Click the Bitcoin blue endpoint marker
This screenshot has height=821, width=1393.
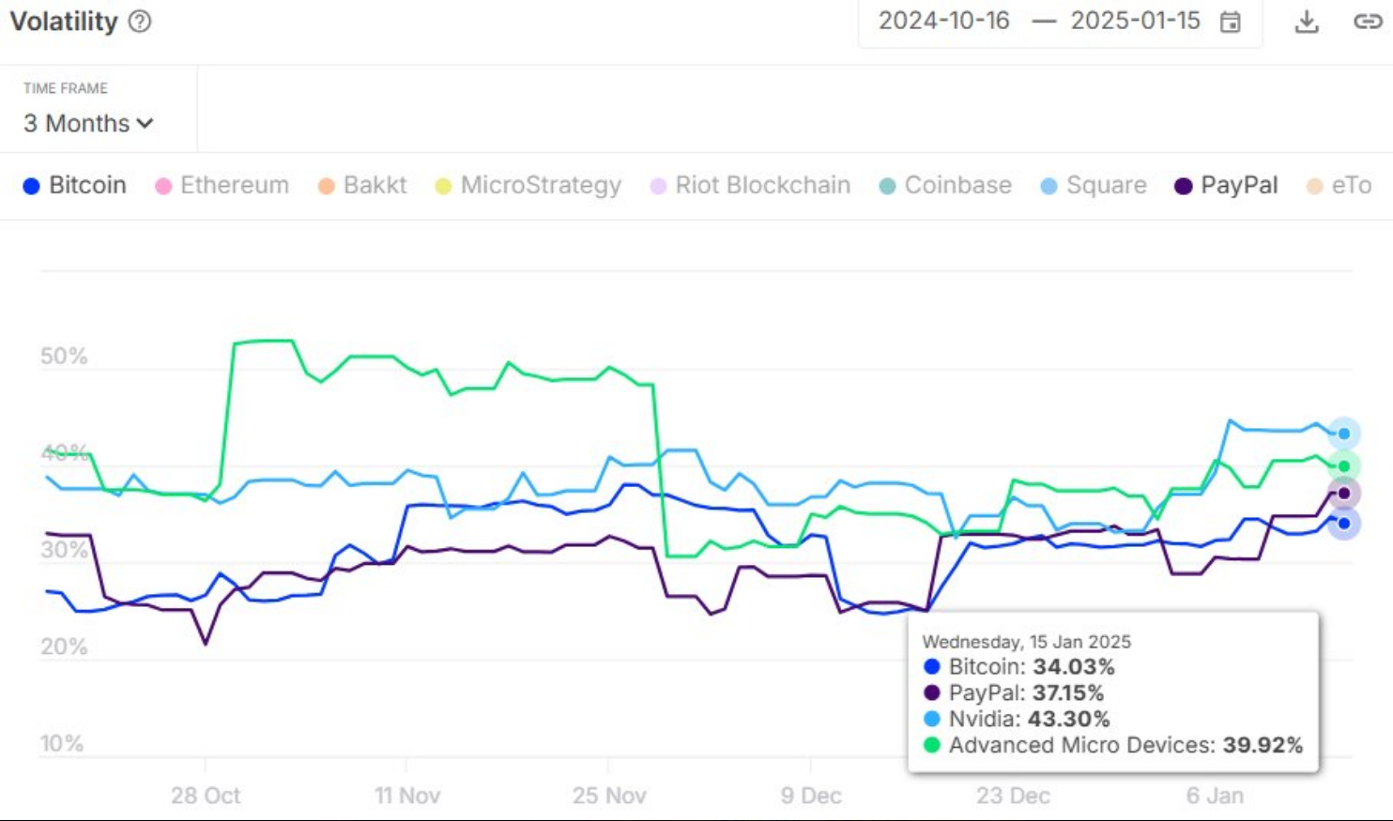pyautogui.click(x=1344, y=524)
